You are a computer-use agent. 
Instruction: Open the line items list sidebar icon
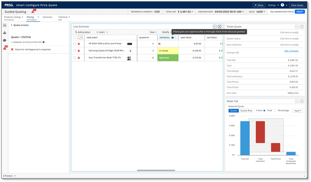(x=4, y=25)
